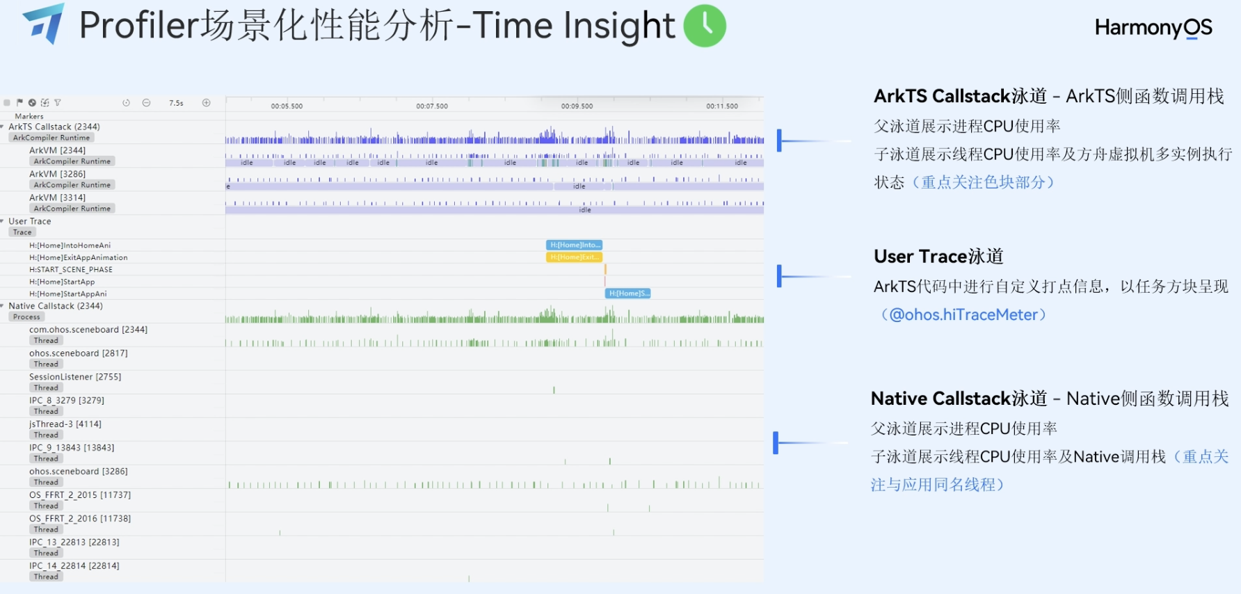Click the yellow H:[Home]Exit... trace block
The image size is (1241, 594).
pos(575,257)
